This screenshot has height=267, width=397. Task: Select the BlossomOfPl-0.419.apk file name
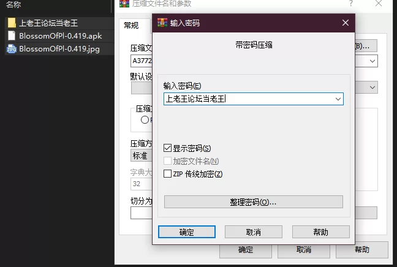pos(61,36)
